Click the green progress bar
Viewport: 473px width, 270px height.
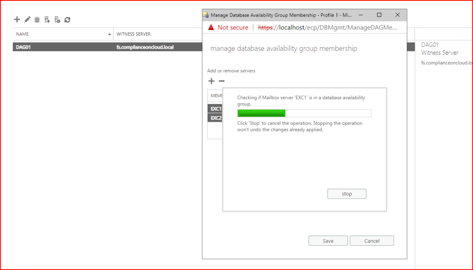point(261,113)
